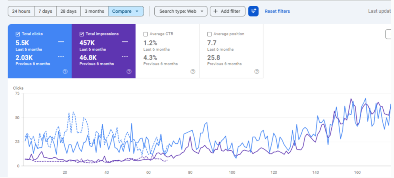Screen dimensions: 394x178
Task: Click dashed line legend in Total impressions card
Action: click(x=125, y=57)
